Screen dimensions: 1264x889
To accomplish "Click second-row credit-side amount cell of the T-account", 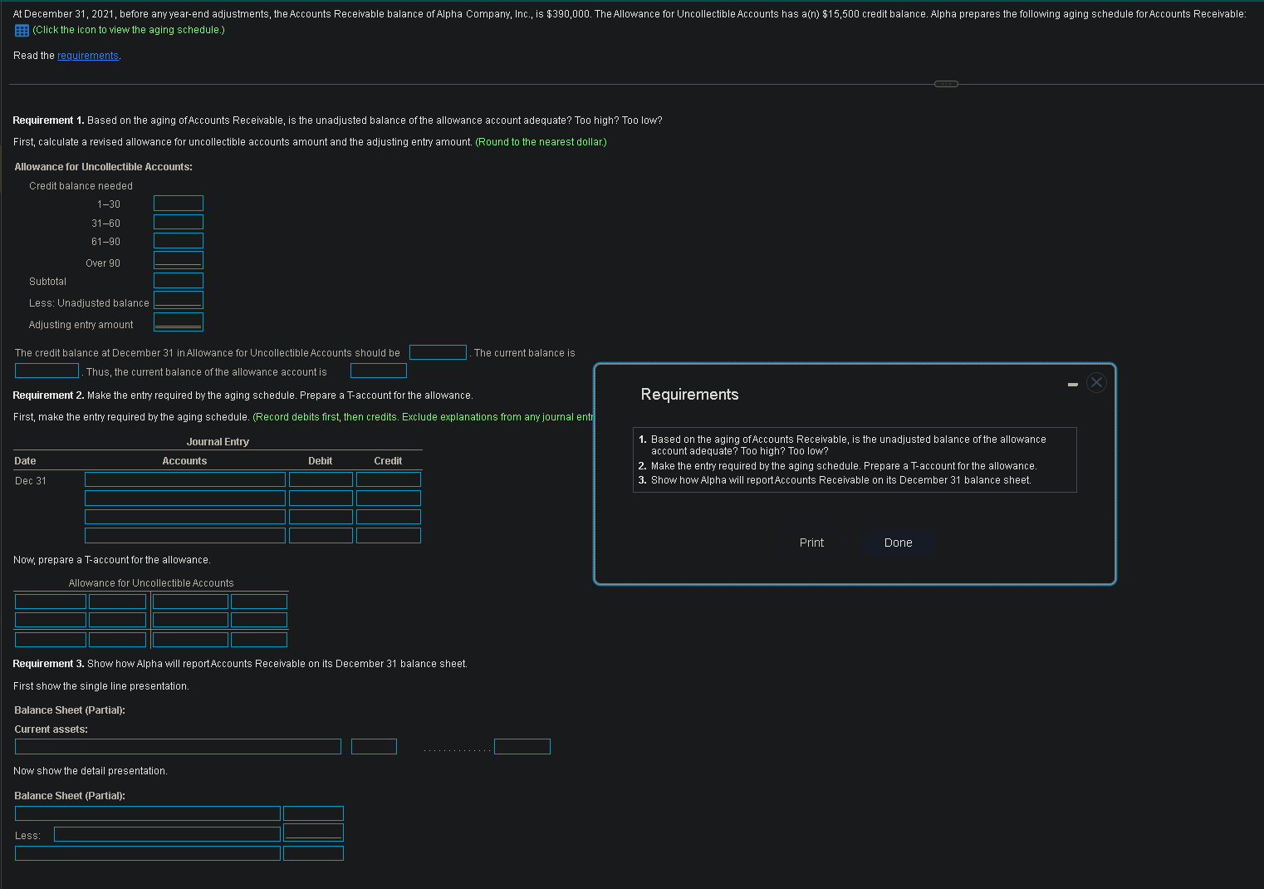I will click(x=259, y=620).
